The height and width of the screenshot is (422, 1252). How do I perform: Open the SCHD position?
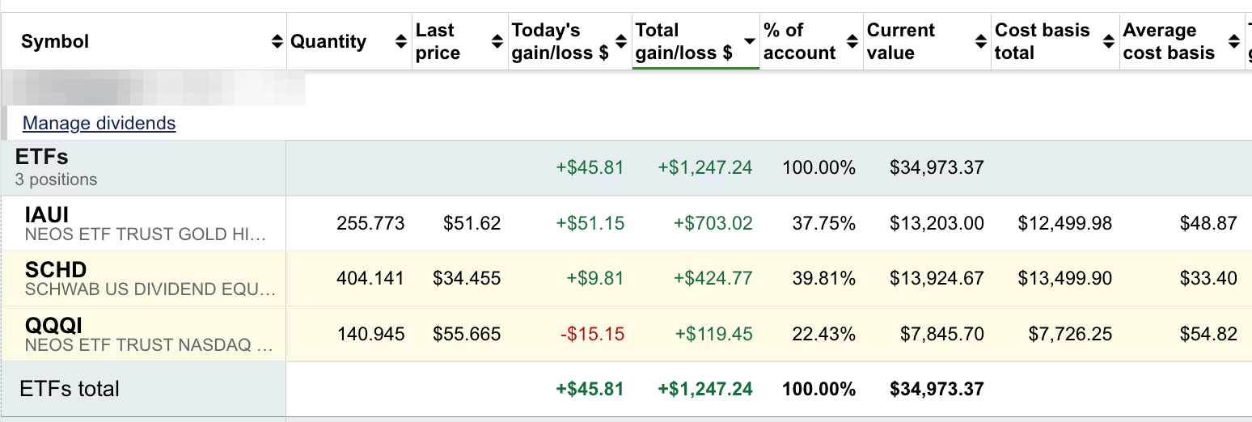coord(56,269)
